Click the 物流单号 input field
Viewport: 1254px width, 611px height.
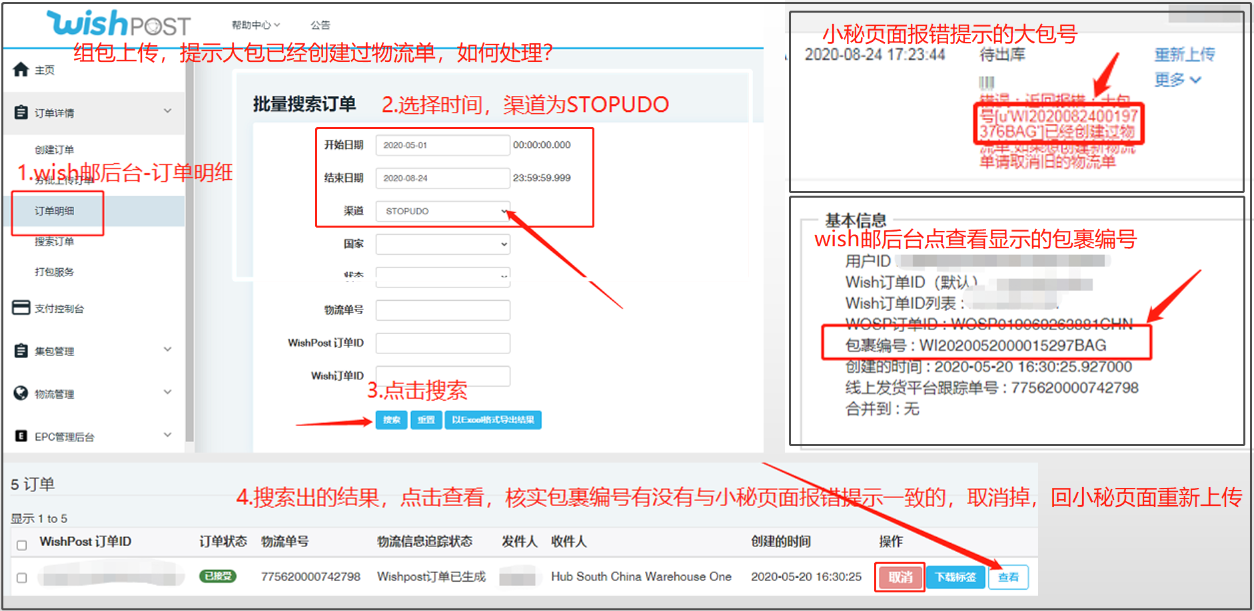[443, 310]
